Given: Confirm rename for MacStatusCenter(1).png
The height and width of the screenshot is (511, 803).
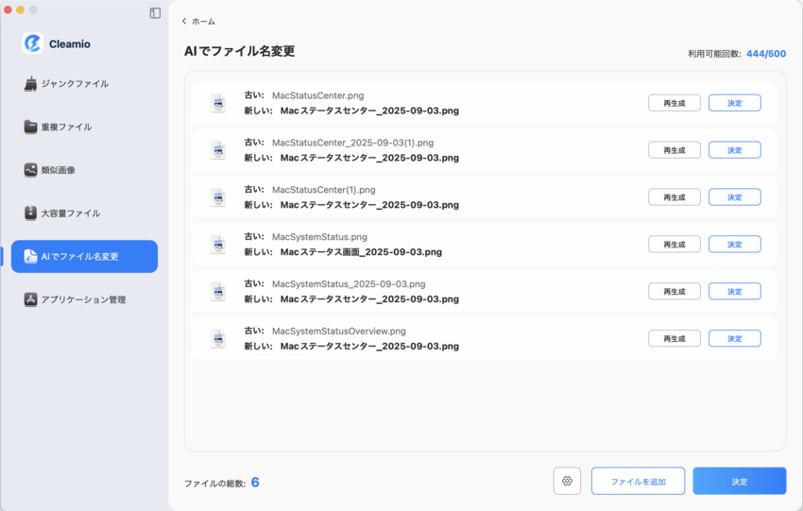Looking at the screenshot, I should pos(734,197).
